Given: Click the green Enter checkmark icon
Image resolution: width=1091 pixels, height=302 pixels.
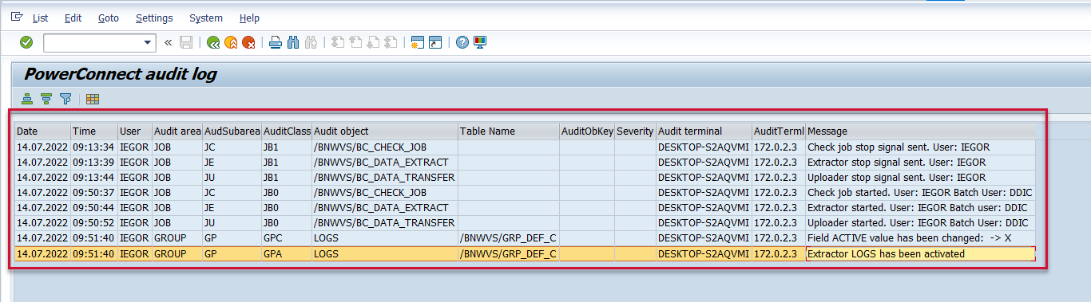Looking at the screenshot, I should pyautogui.click(x=26, y=42).
